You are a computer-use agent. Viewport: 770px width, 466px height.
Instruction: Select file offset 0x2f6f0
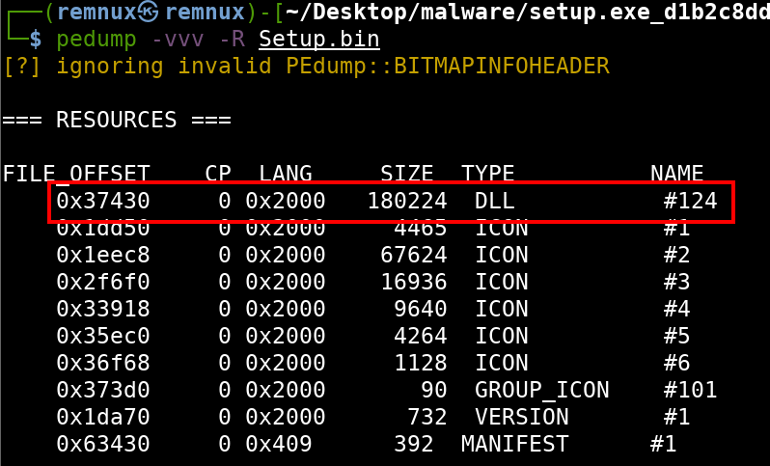pos(103,282)
